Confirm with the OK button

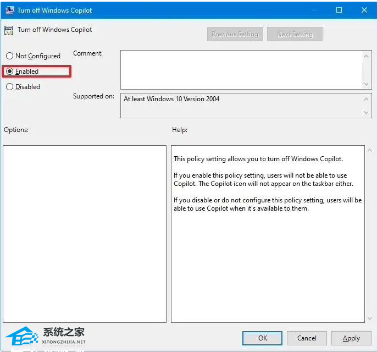tap(262, 338)
